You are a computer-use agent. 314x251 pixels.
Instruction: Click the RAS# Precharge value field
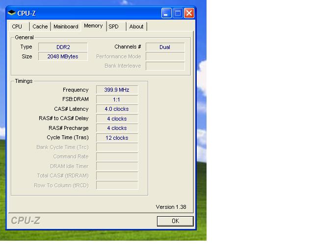[x=117, y=128]
